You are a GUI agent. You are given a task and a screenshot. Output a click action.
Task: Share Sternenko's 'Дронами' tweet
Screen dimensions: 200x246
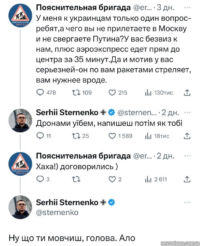187,136
